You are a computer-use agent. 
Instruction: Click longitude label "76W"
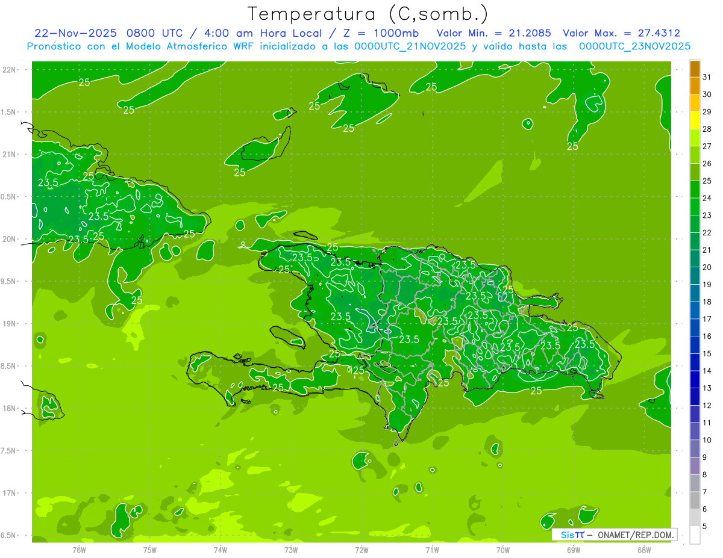click(79, 550)
